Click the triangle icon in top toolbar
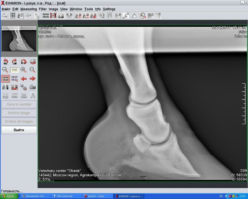Image resolution: width=248 pixels, height=199 pixels. tap(134, 16)
